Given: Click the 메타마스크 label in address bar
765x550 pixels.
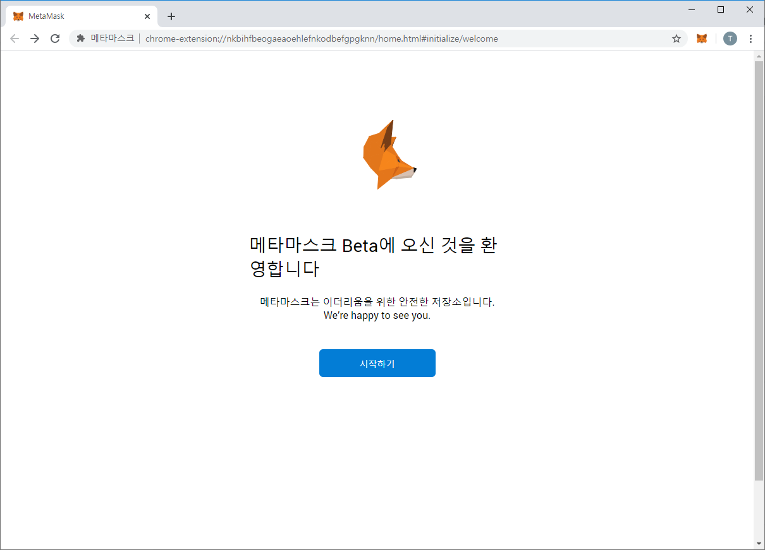Looking at the screenshot, I should click(x=113, y=39).
